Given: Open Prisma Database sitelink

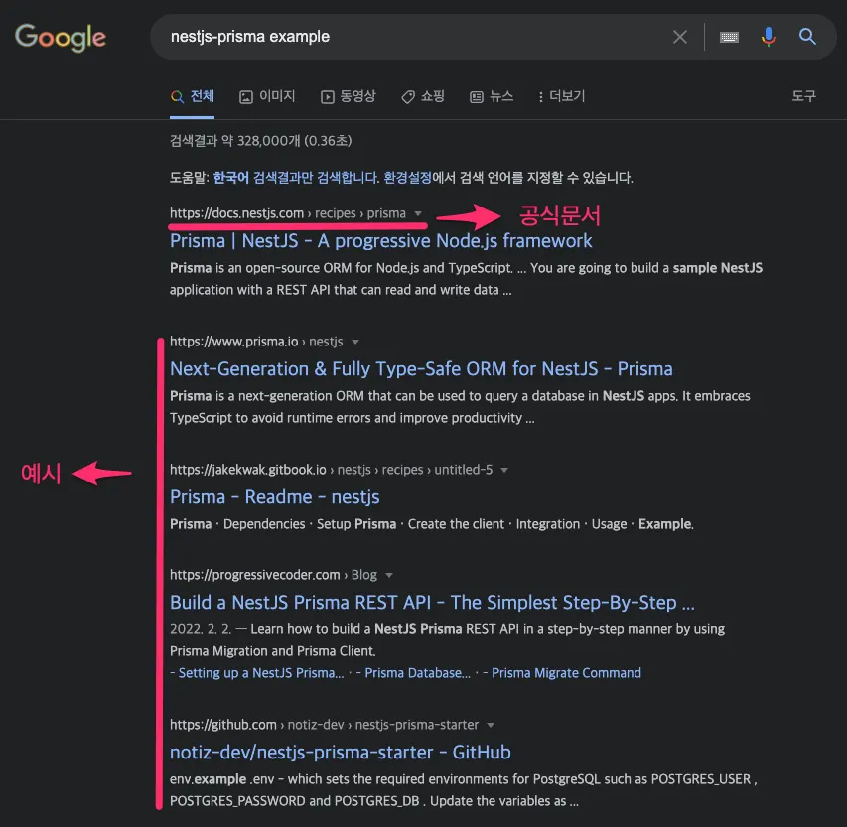Looking at the screenshot, I should click(x=418, y=673).
